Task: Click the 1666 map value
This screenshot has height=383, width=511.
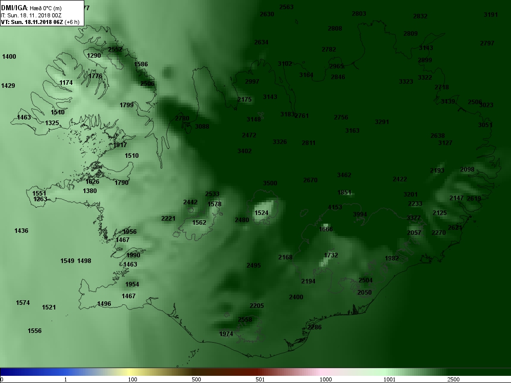Action: [x=326, y=229]
